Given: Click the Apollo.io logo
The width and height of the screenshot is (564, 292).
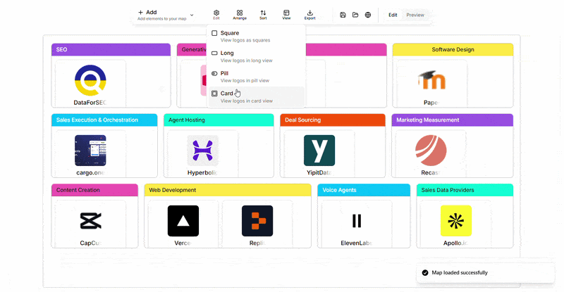Looking at the screenshot, I should coord(456,221).
